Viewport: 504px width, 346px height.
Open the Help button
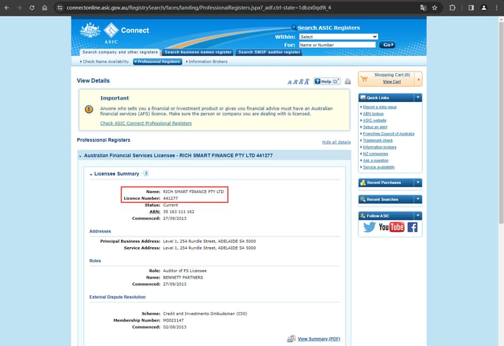tap(327, 81)
